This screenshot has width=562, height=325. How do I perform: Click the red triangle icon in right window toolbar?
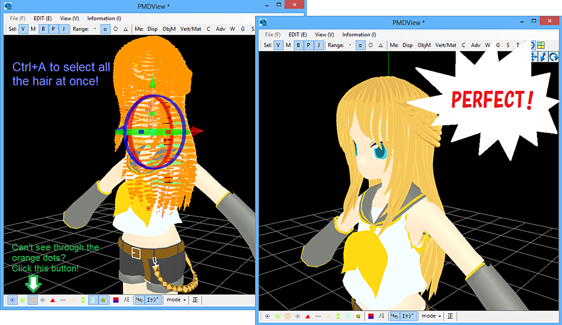tap(307, 316)
